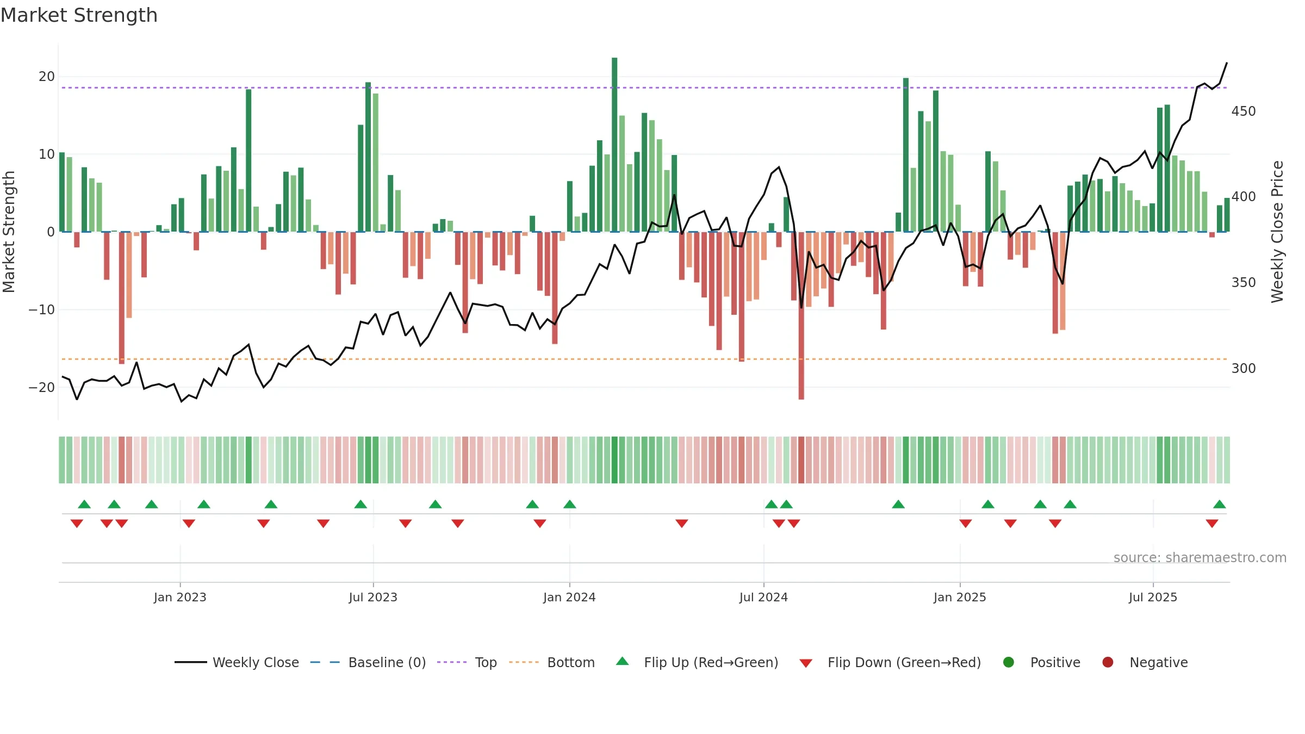
Task: Click the Jul 2025 axis label
Action: click(1153, 597)
